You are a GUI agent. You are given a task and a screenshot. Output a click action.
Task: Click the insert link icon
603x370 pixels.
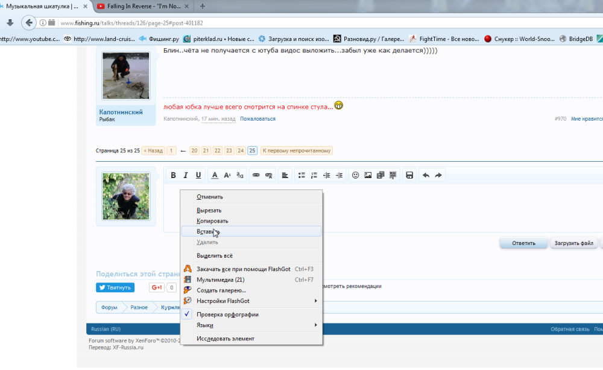click(256, 176)
